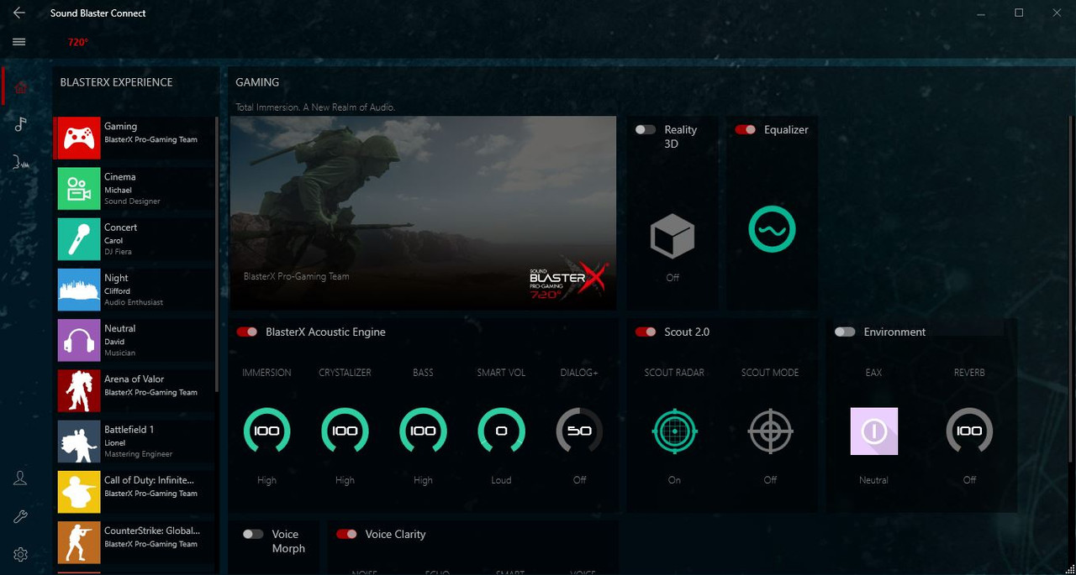Click the 720° device label
1076x575 pixels.
point(78,42)
